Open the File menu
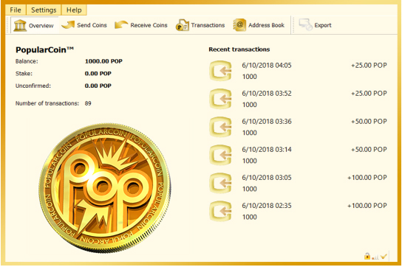Image resolution: width=402 pixels, height=267 pixels. tap(16, 10)
